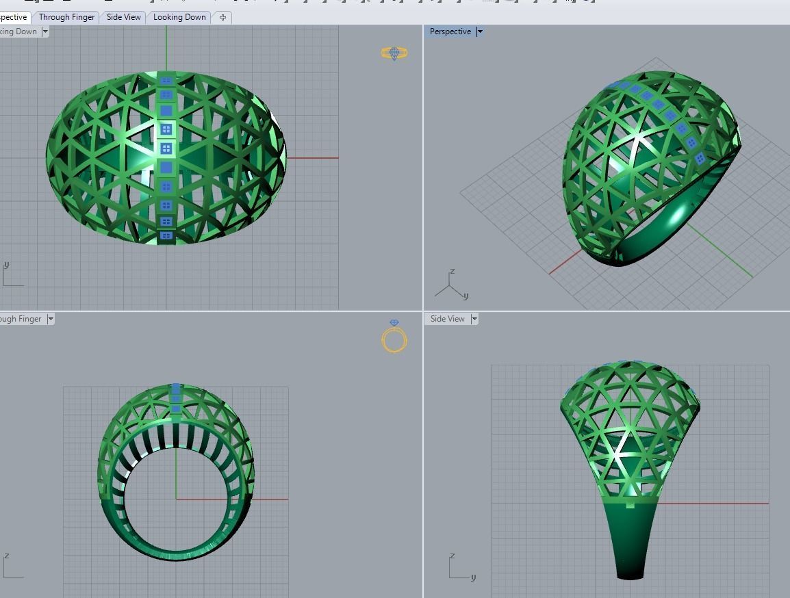Open the Looking Down viewport dropdown arrow
Viewport: 790px width, 598px height.
45,31
